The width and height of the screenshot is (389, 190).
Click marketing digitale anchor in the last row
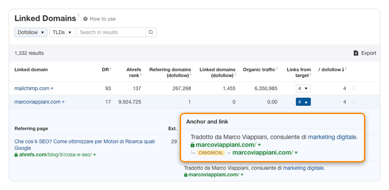(x=303, y=168)
